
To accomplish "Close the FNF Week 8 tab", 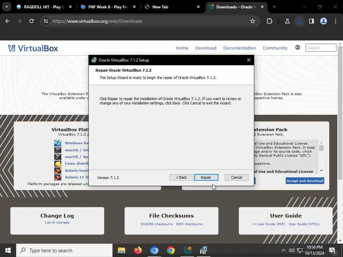I will tap(134, 7).
